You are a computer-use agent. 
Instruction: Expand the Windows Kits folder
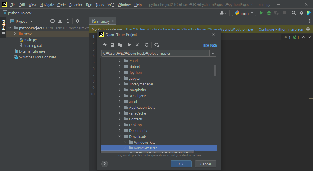click(x=125, y=142)
